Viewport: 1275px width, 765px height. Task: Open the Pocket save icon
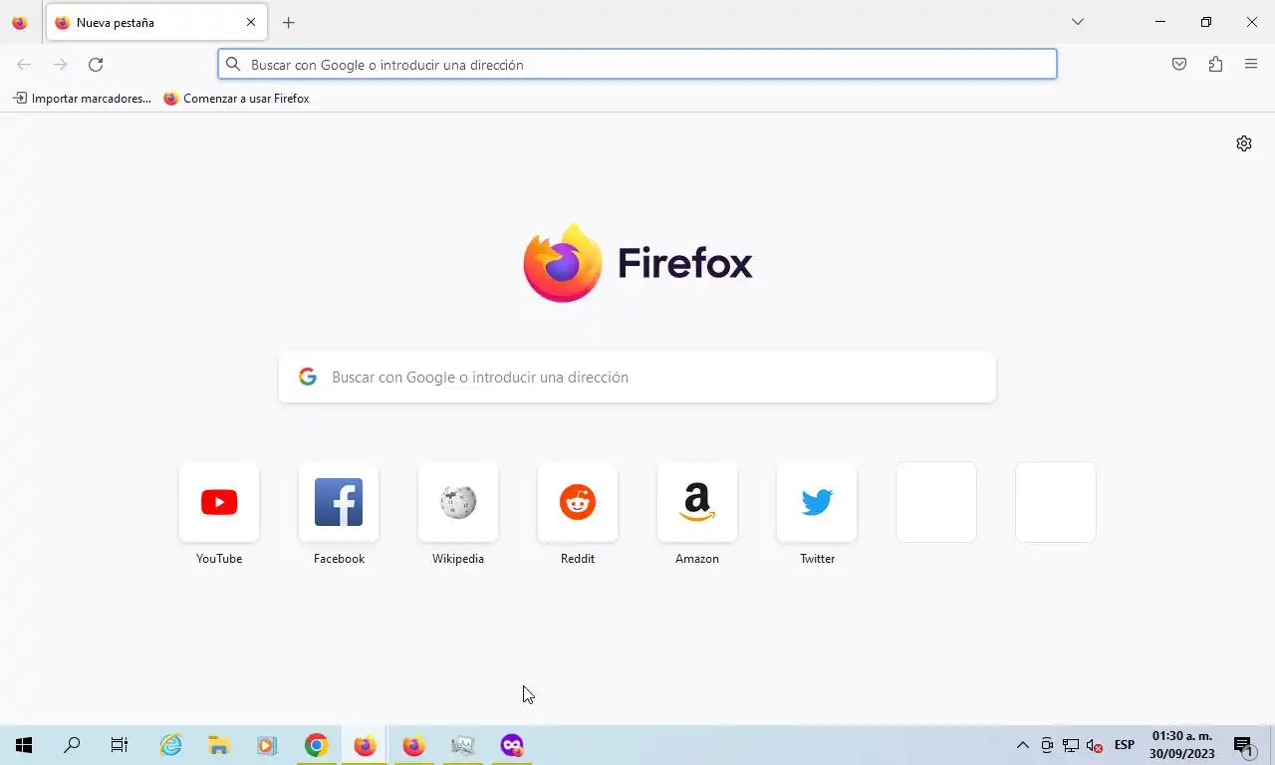(x=1179, y=65)
